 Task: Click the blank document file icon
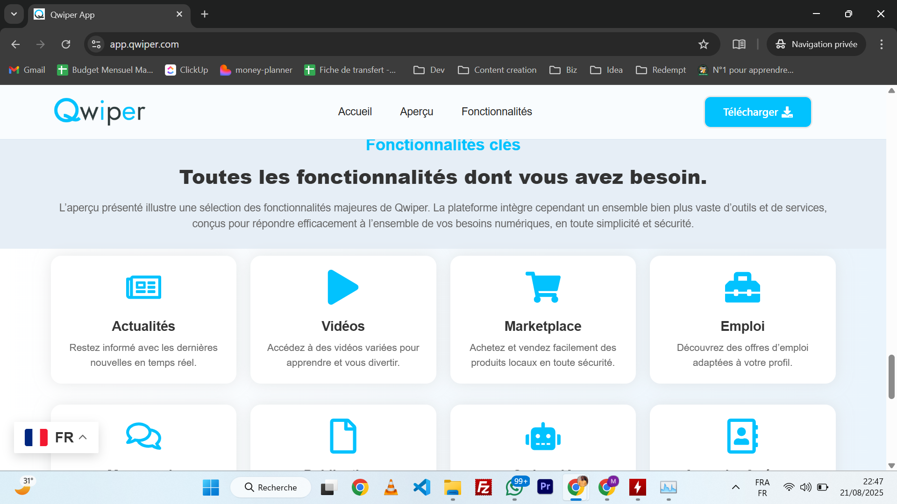pos(343,436)
